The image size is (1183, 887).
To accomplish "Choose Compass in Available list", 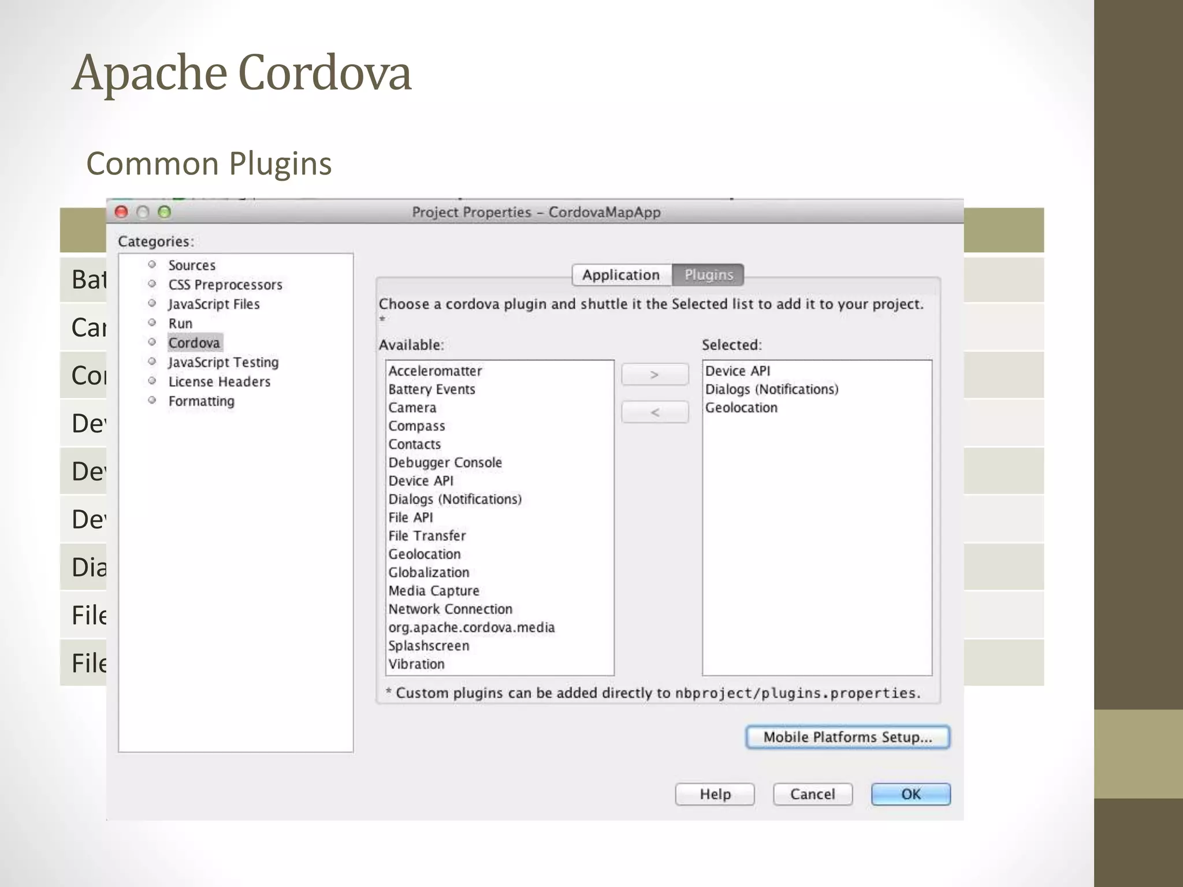I will (416, 426).
